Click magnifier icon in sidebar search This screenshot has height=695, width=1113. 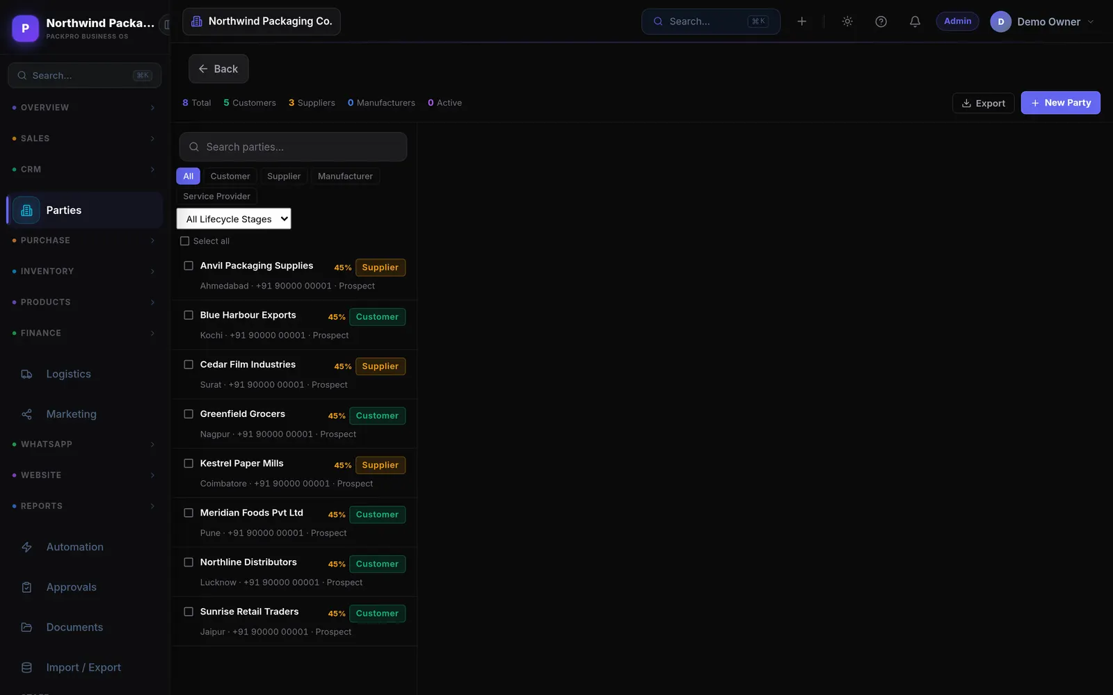pyautogui.click(x=22, y=75)
